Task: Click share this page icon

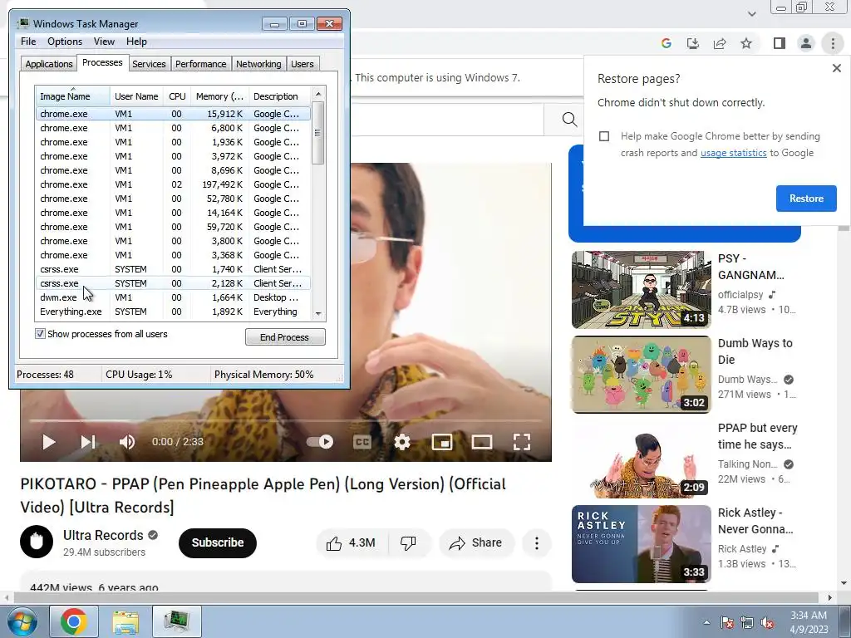Action: (x=720, y=43)
